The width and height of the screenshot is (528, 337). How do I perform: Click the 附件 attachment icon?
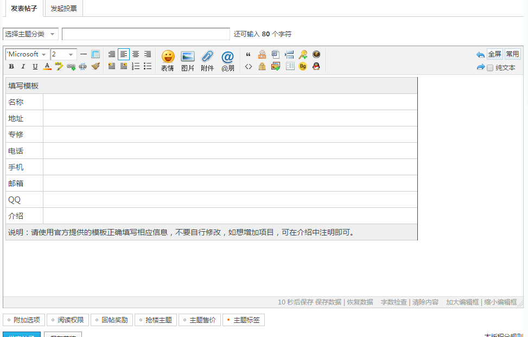pos(207,54)
